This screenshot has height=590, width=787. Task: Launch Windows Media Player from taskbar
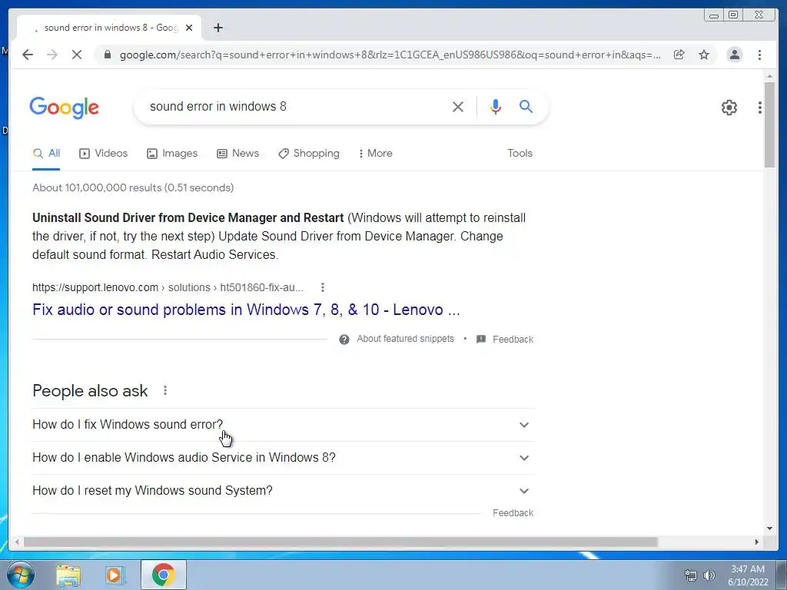pos(115,575)
